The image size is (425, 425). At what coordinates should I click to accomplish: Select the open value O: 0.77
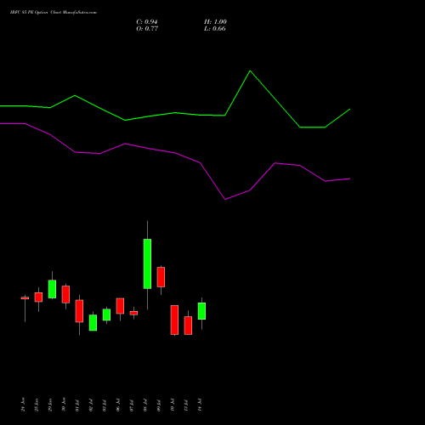click(x=147, y=29)
